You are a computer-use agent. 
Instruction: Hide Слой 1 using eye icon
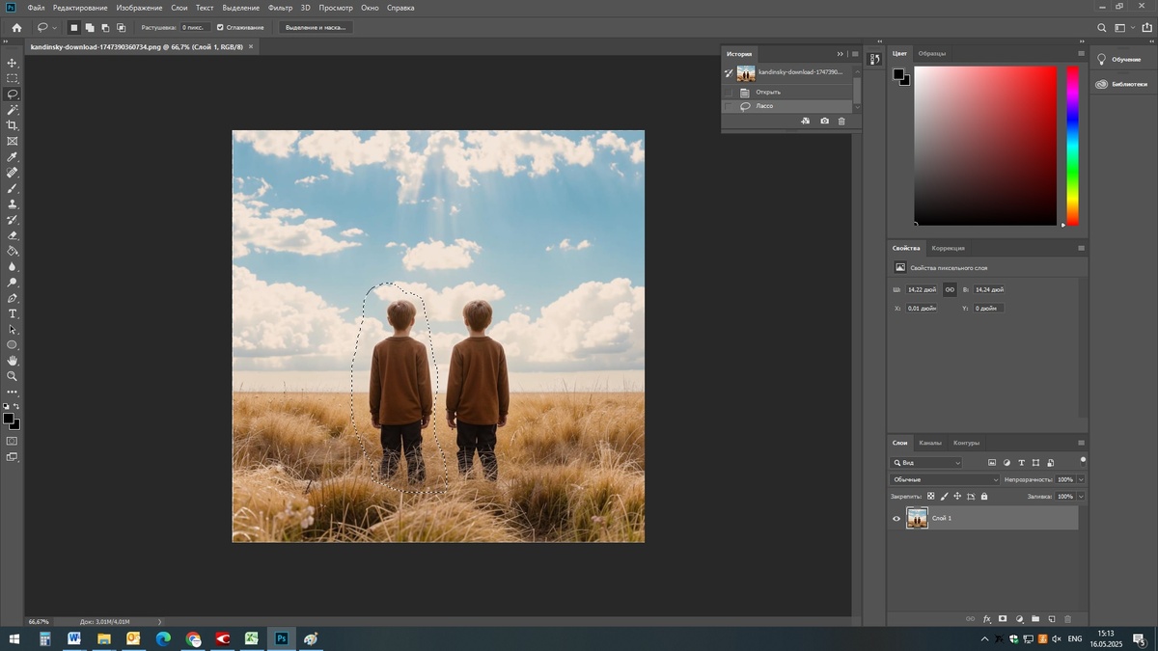pyautogui.click(x=896, y=519)
